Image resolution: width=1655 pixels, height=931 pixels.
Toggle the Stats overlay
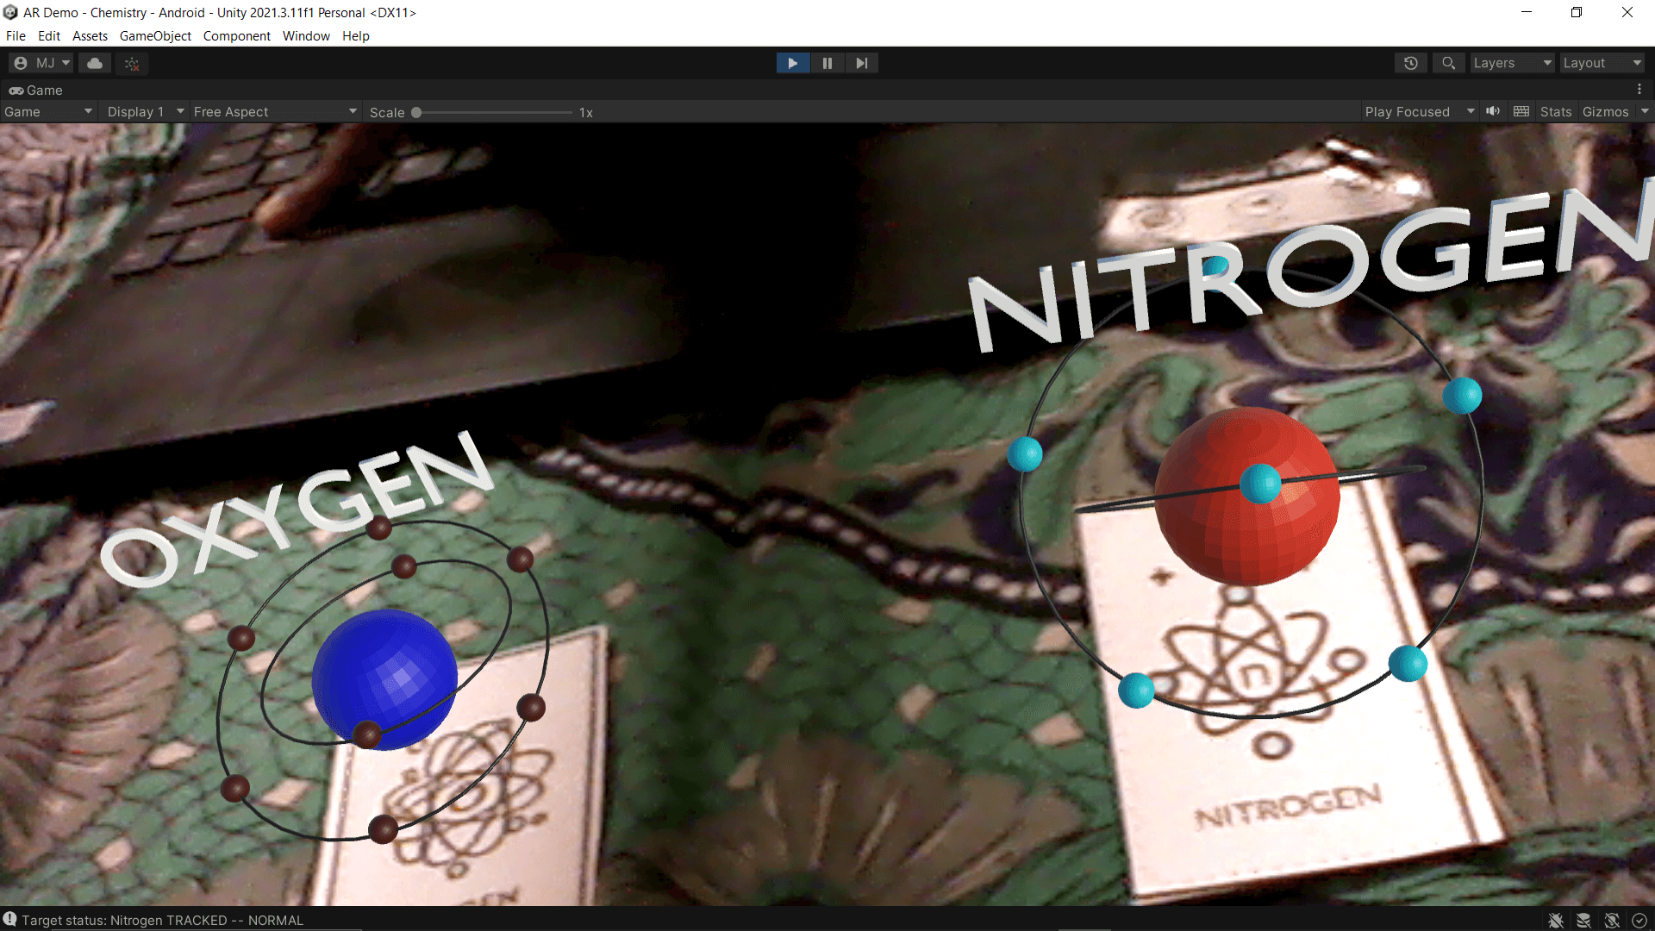point(1555,112)
